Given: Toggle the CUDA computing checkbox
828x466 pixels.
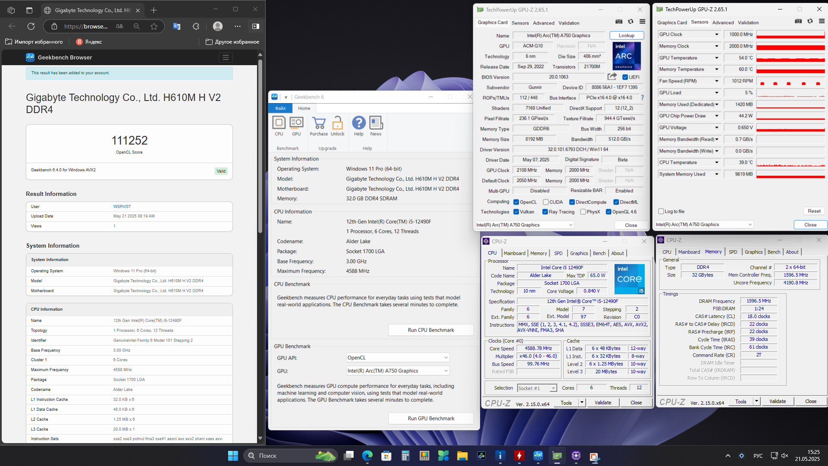Looking at the screenshot, I should coord(546,202).
